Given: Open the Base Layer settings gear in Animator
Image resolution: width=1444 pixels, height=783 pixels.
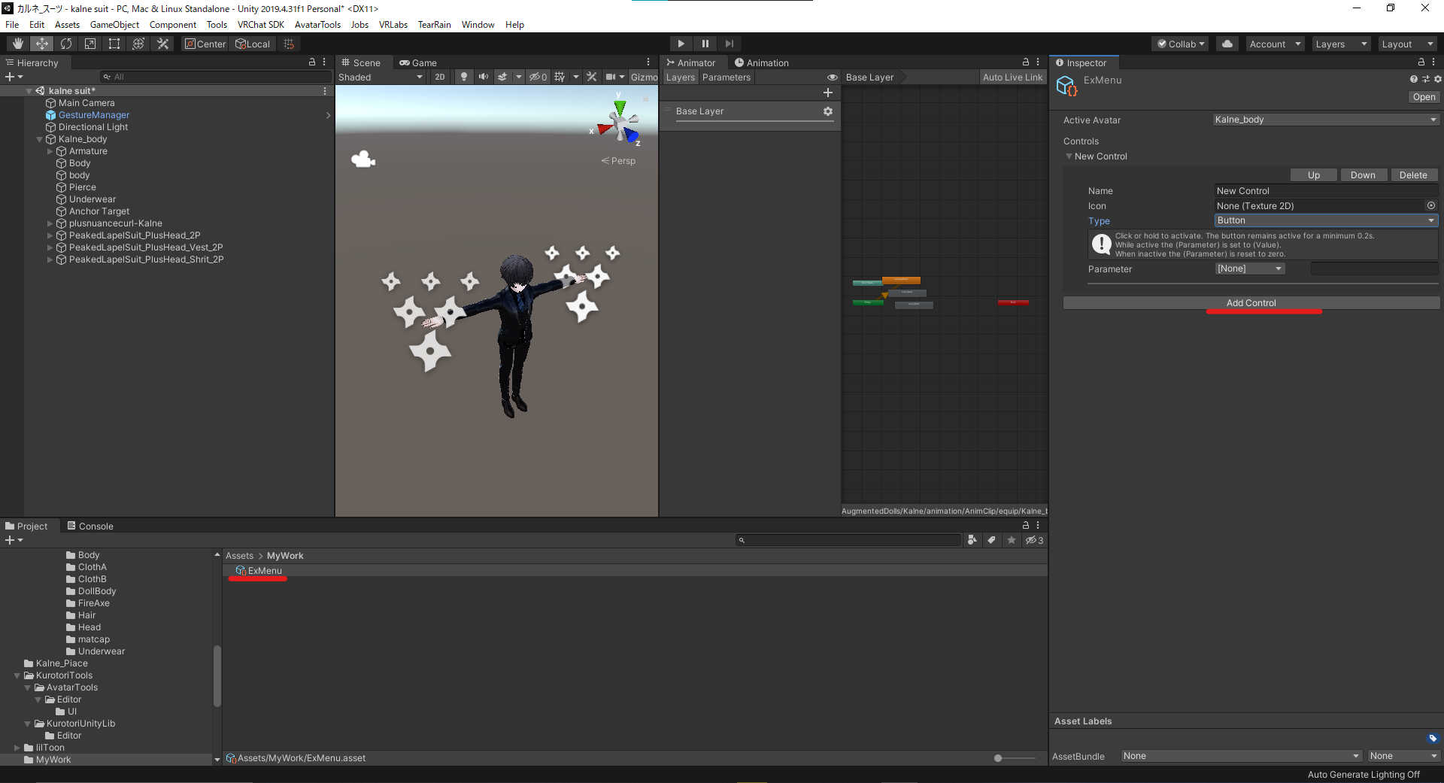Looking at the screenshot, I should (x=827, y=111).
